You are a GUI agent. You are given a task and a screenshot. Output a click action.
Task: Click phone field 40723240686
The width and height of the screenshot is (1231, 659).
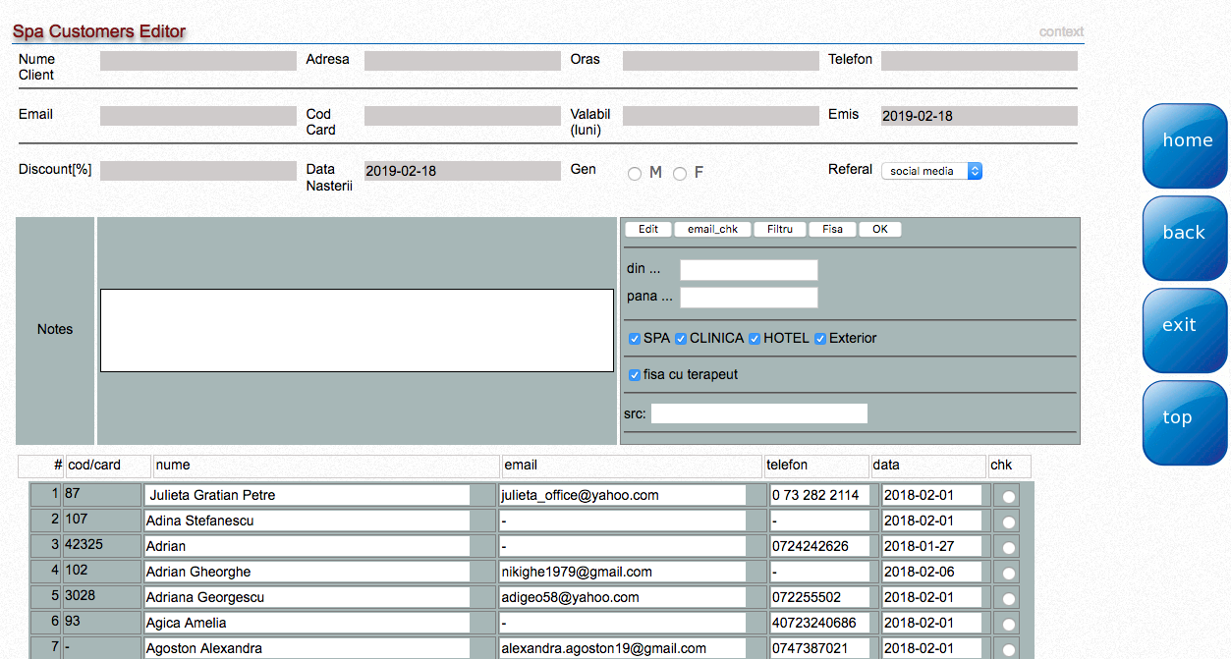[820, 623]
